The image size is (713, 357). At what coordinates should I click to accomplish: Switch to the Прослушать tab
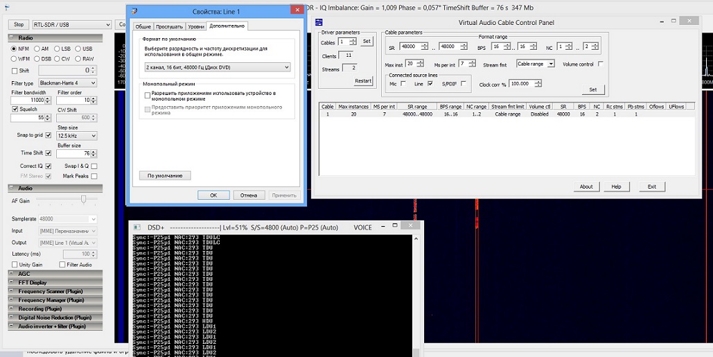coord(169,27)
